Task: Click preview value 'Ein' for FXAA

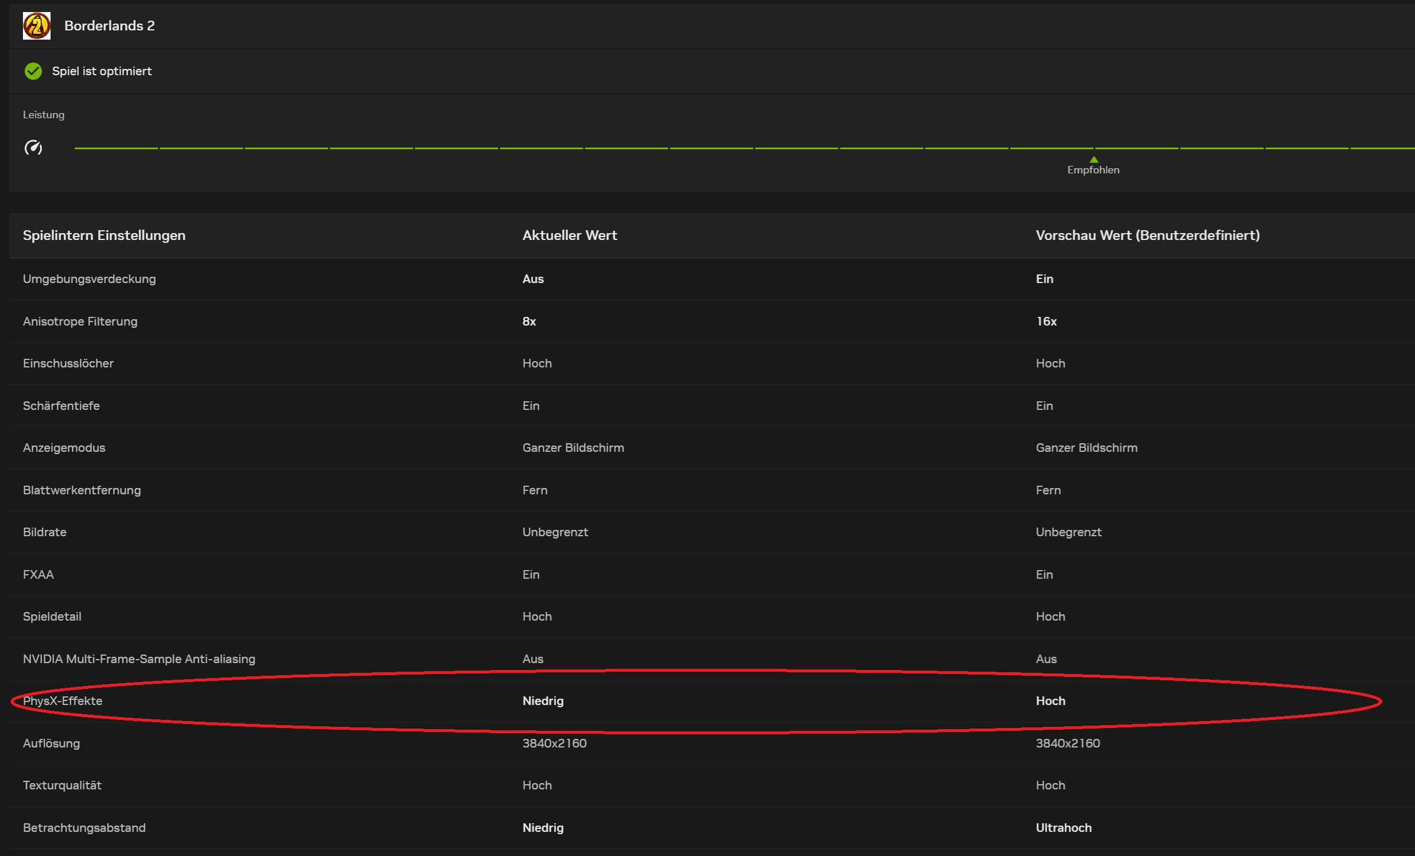Action: (x=1044, y=575)
